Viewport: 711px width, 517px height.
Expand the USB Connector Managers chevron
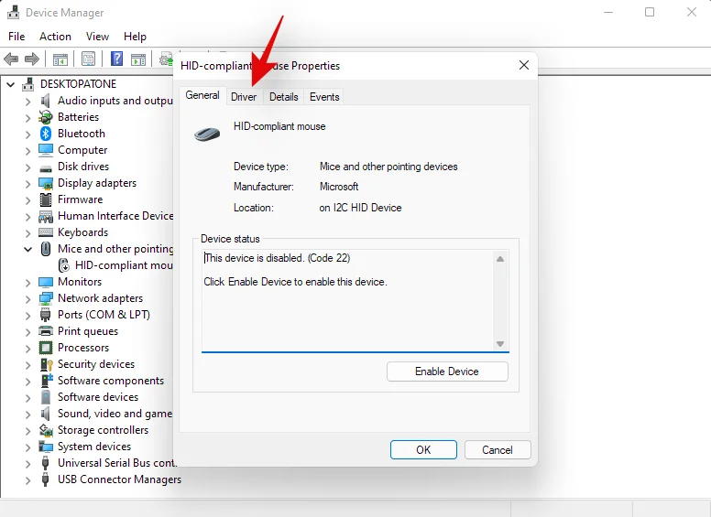tap(27, 480)
